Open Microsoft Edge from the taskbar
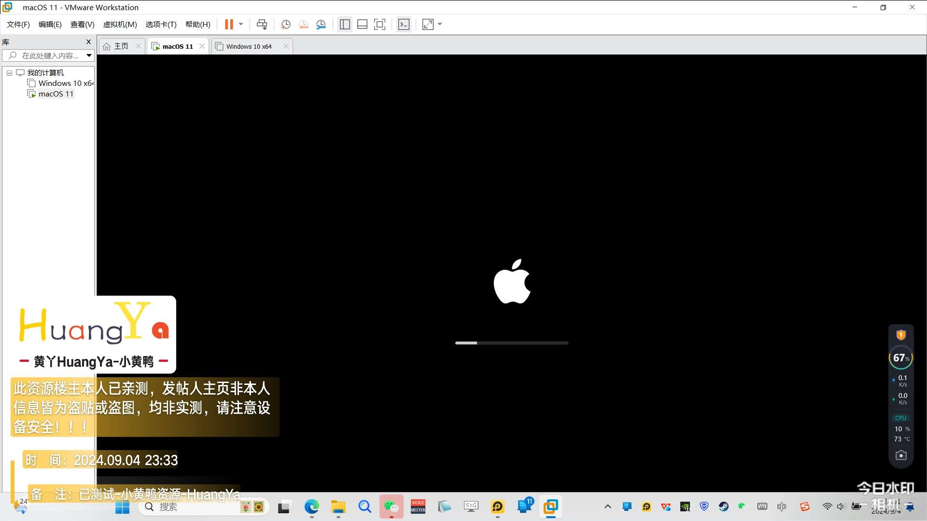This screenshot has width=927, height=521. [x=311, y=507]
